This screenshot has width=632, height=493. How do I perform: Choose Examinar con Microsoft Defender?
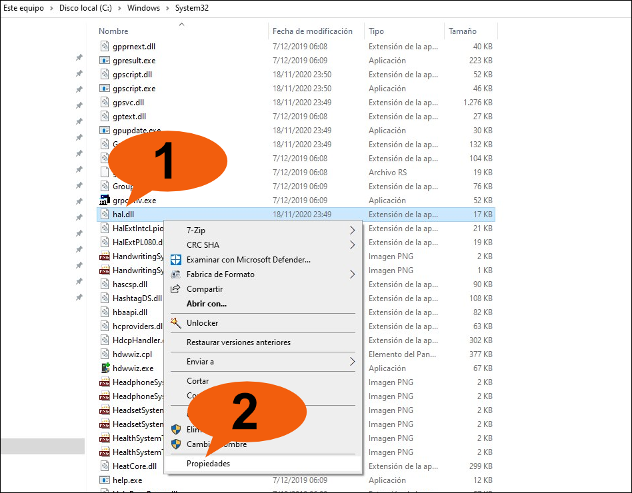248,260
